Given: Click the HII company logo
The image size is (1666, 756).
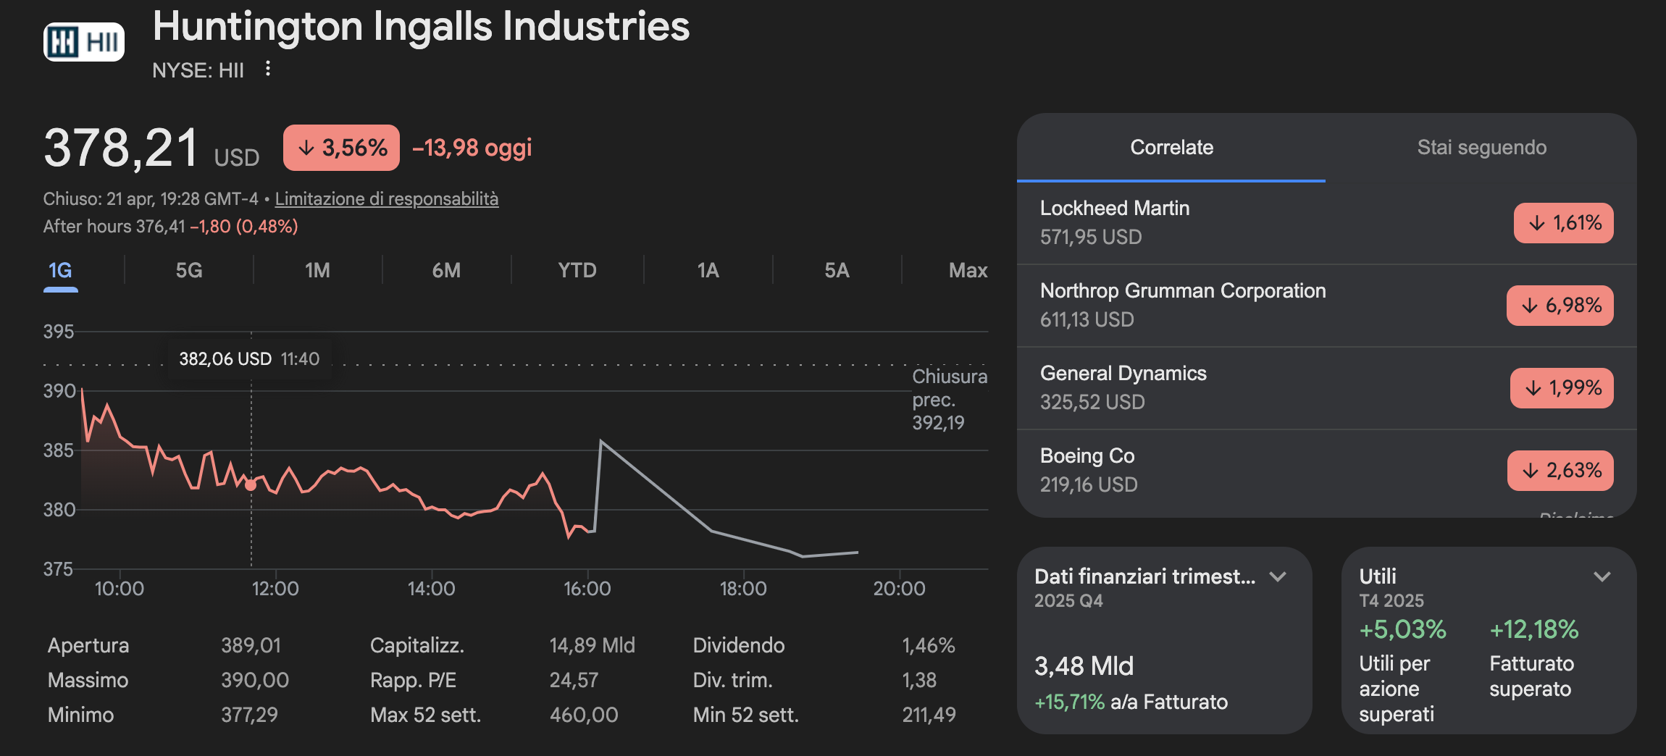Looking at the screenshot, I should (84, 42).
